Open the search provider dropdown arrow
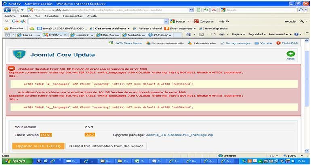Viewport: 311px width, 165px height. click(x=306, y=10)
